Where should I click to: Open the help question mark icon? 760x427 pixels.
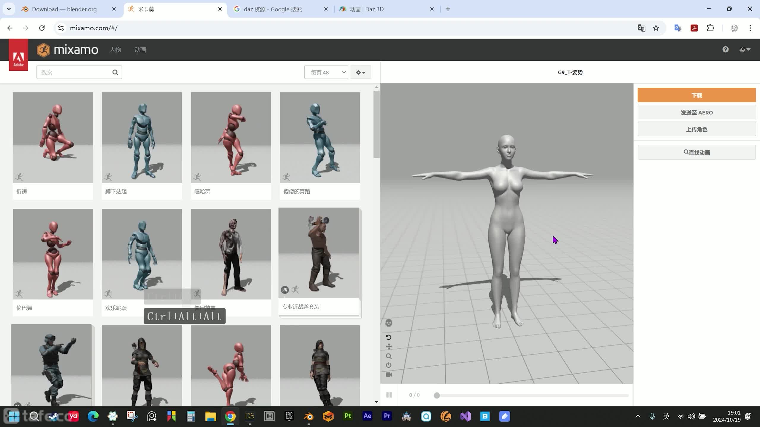click(726, 50)
